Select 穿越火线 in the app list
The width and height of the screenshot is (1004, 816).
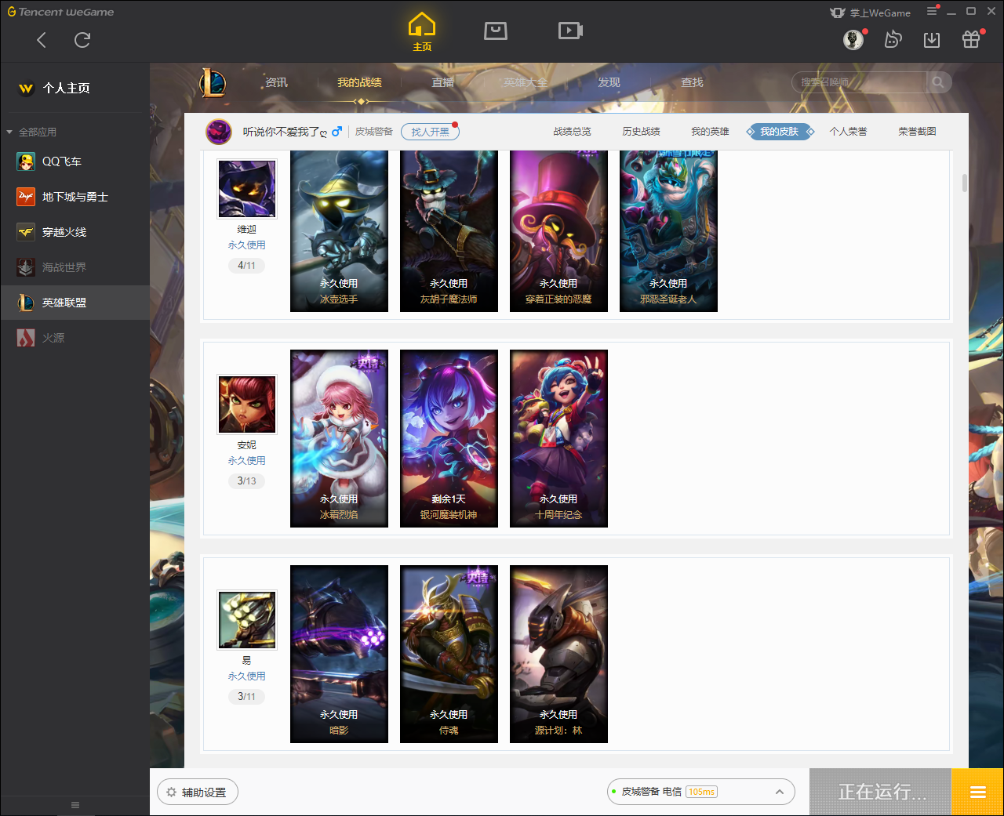tap(75, 232)
